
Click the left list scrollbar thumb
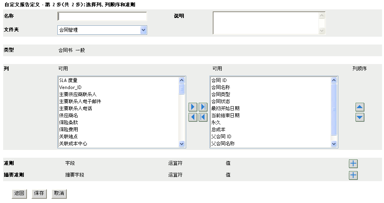(x=181, y=89)
